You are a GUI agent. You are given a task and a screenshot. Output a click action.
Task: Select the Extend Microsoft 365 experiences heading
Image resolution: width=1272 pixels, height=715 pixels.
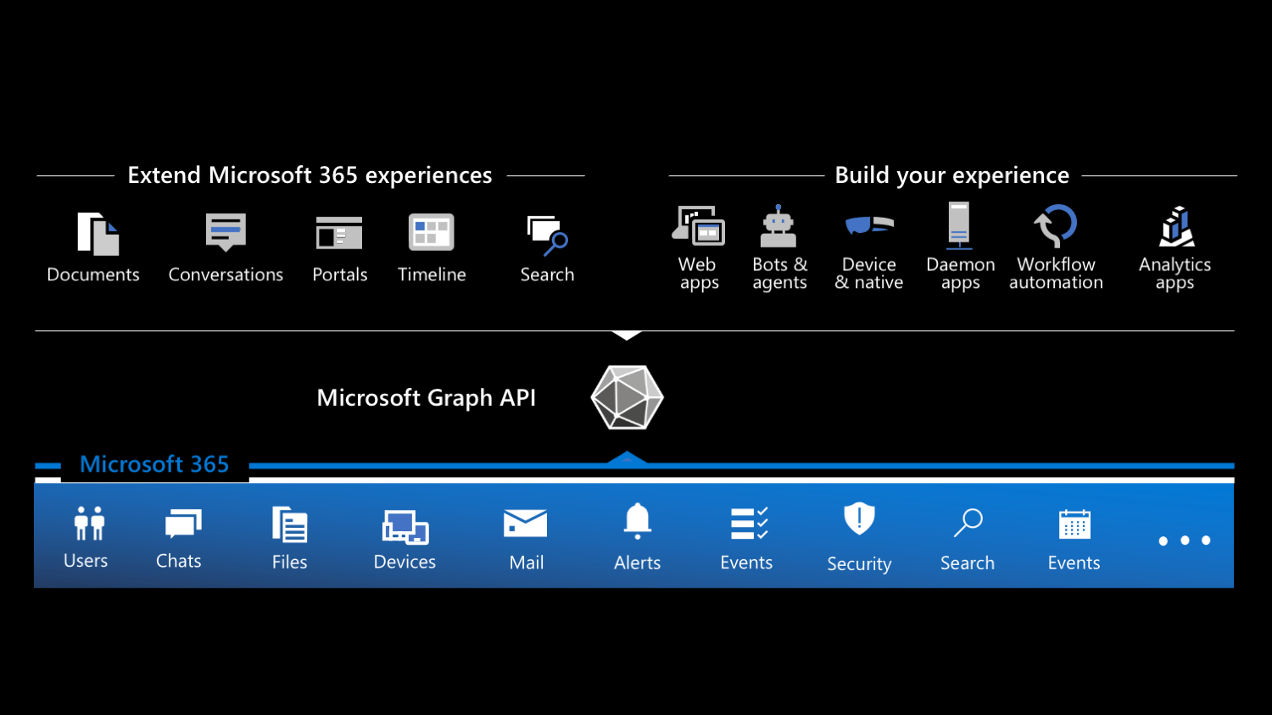click(x=310, y=175)
